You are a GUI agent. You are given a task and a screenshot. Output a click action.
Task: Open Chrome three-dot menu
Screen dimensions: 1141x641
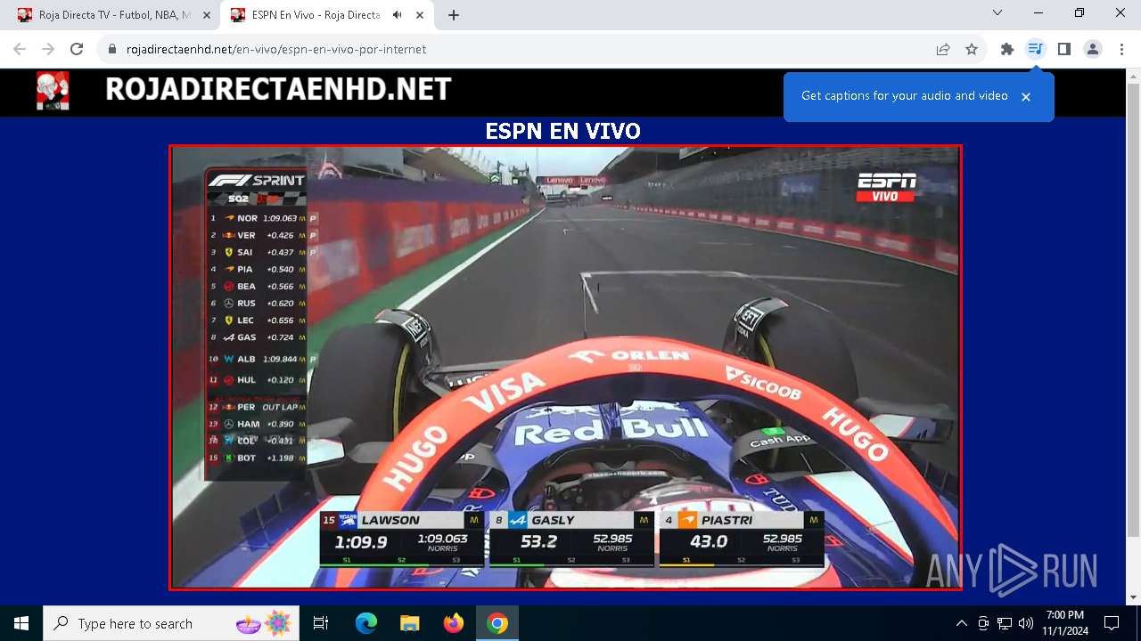pos(1121,49)
